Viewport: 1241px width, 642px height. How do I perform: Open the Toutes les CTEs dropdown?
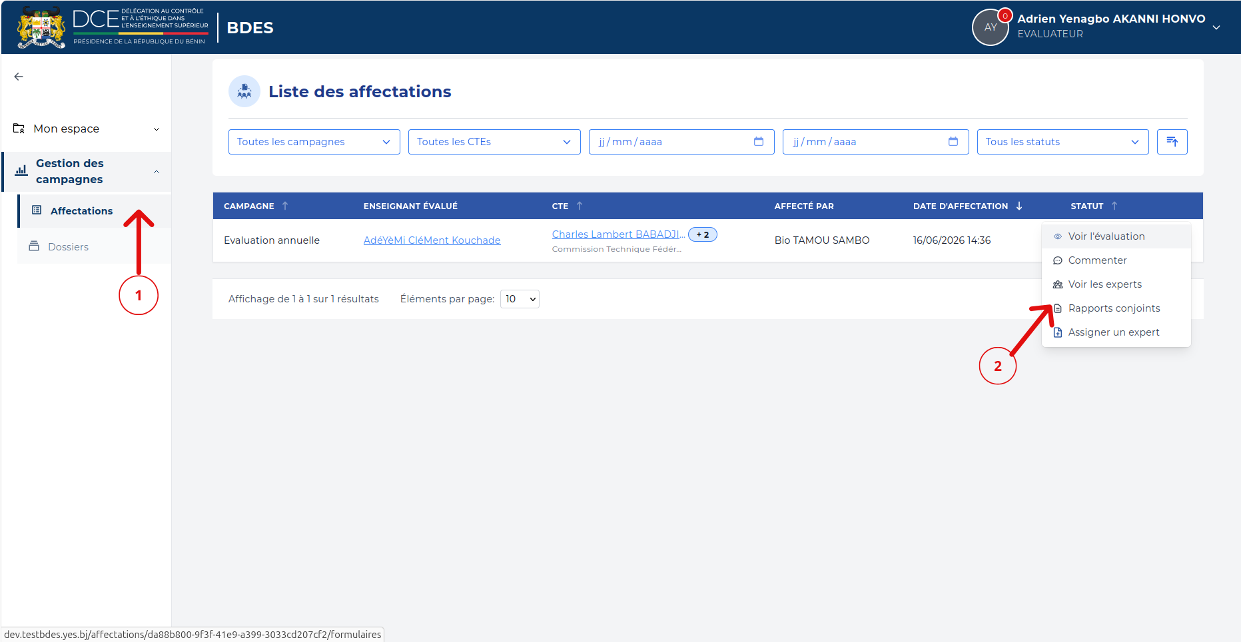point(494,142)
